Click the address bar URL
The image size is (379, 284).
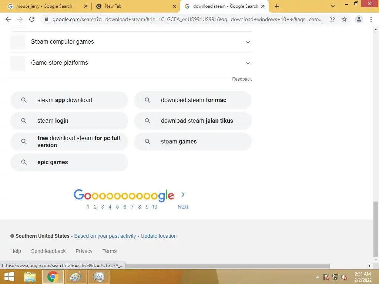187,19
